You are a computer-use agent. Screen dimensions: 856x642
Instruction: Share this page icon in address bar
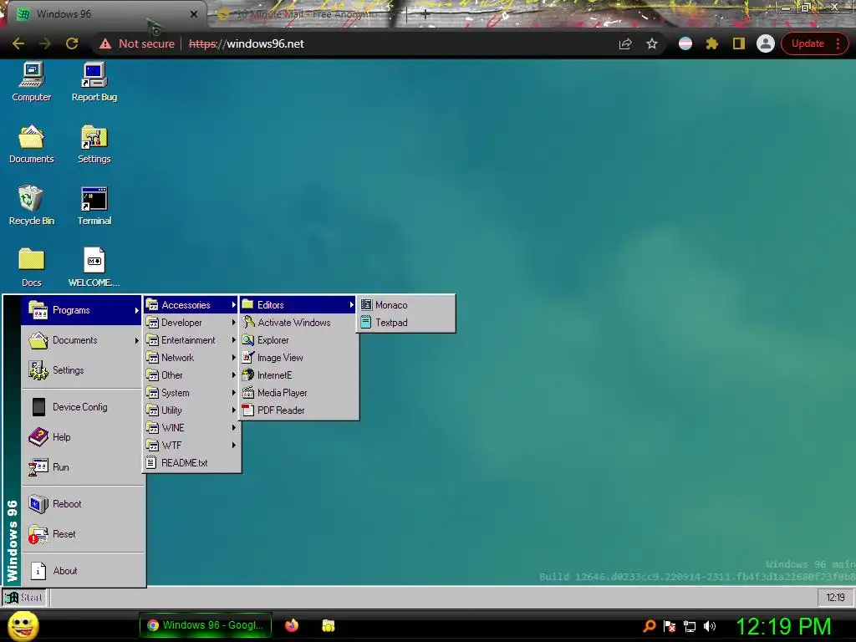tap(625, 43)
